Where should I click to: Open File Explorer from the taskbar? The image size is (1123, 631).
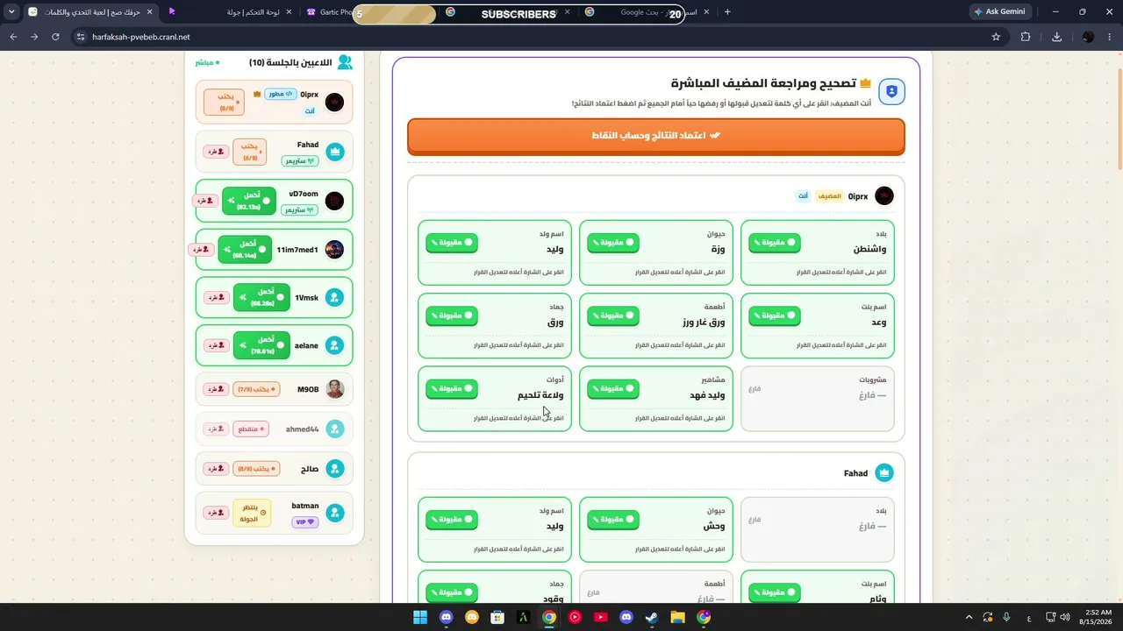(677, 617)
